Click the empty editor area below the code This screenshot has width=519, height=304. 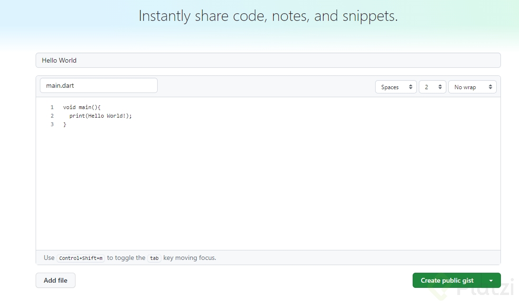(268, 190)
